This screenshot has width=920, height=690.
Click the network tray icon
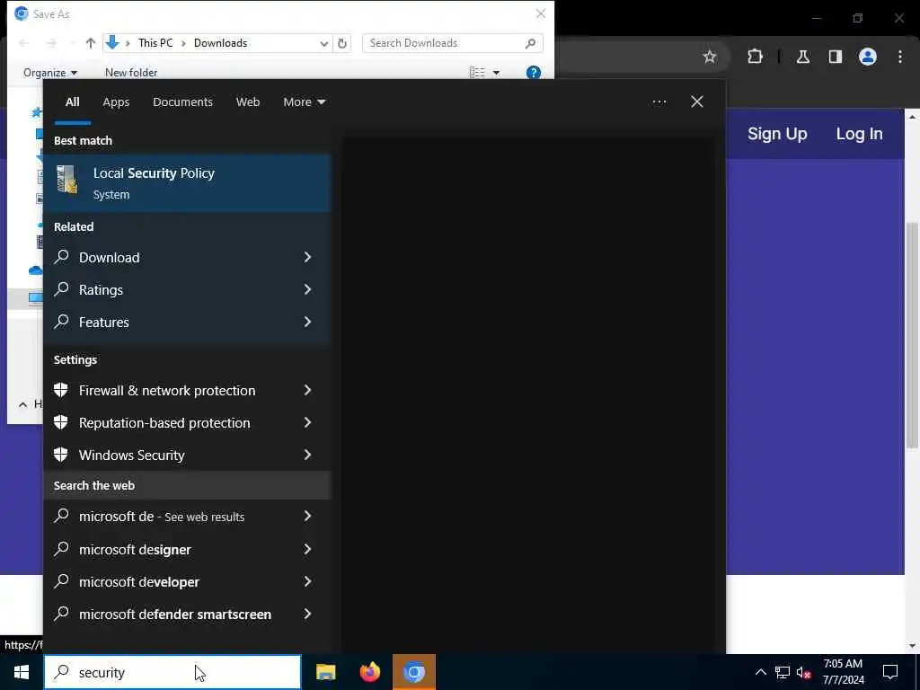[783, 672]
